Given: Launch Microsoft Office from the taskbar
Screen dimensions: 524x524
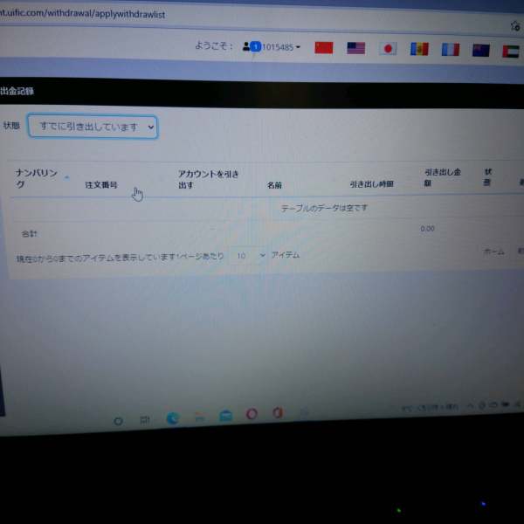Looking at the screenshot, I should 278,413.
